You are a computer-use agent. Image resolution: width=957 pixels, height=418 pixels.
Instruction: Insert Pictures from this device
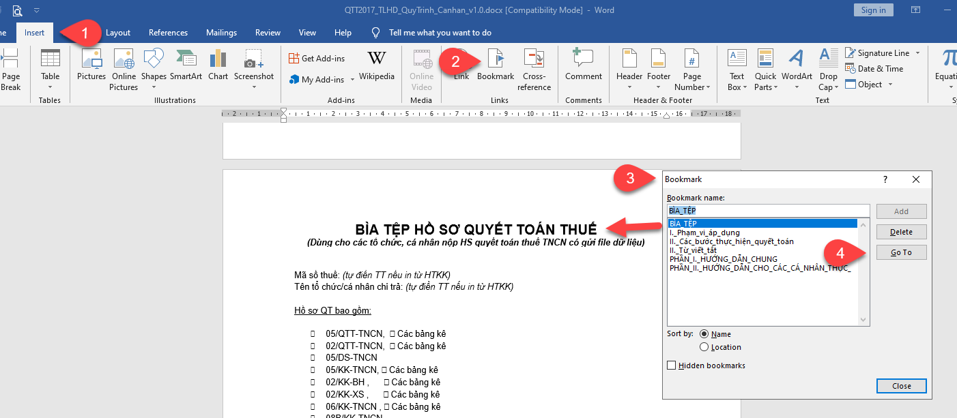pos(91,65)
